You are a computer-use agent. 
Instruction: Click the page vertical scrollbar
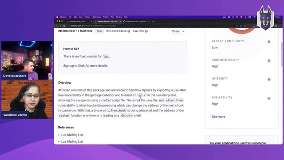pyautogui.click(x=282, y=54)
